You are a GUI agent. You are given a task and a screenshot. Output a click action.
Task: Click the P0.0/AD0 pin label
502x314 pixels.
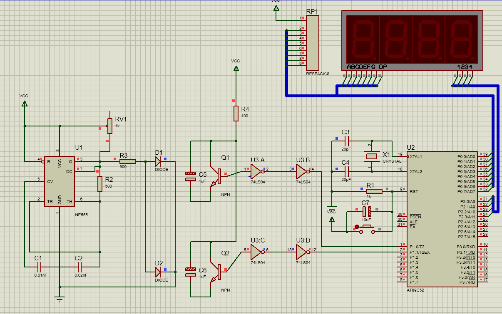click(466, 156)
